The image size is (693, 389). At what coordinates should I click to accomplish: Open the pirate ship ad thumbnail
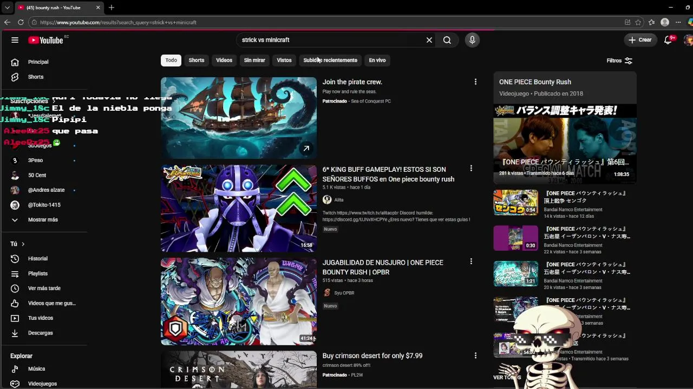click(x=239, y=118)
